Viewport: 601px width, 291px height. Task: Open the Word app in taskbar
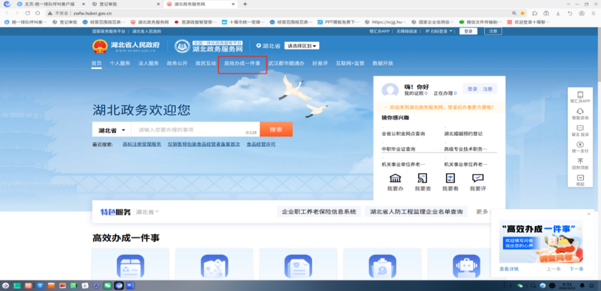pyautogui.click(x=130, y=285)
